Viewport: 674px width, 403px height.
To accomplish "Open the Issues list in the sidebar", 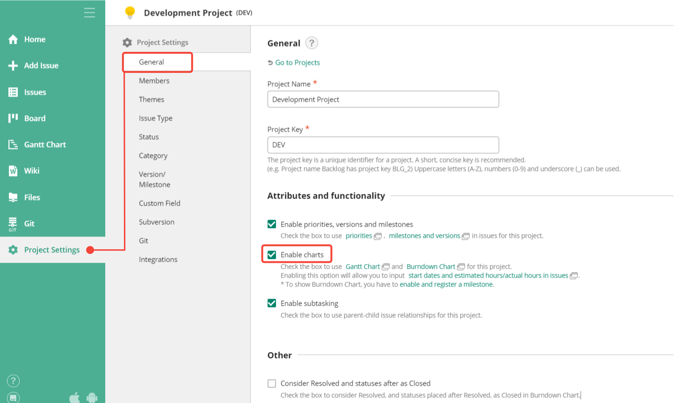I will click(27, 92).
